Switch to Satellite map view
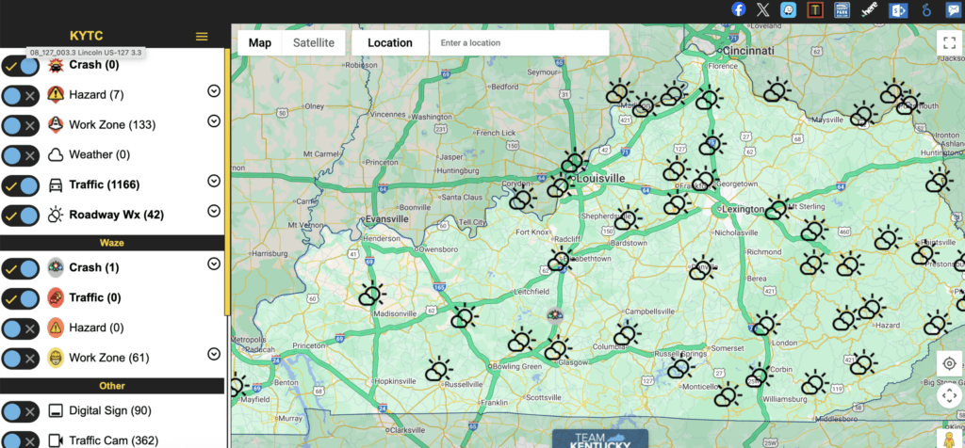This screenshot has width=965, height=448. (313, 42)
